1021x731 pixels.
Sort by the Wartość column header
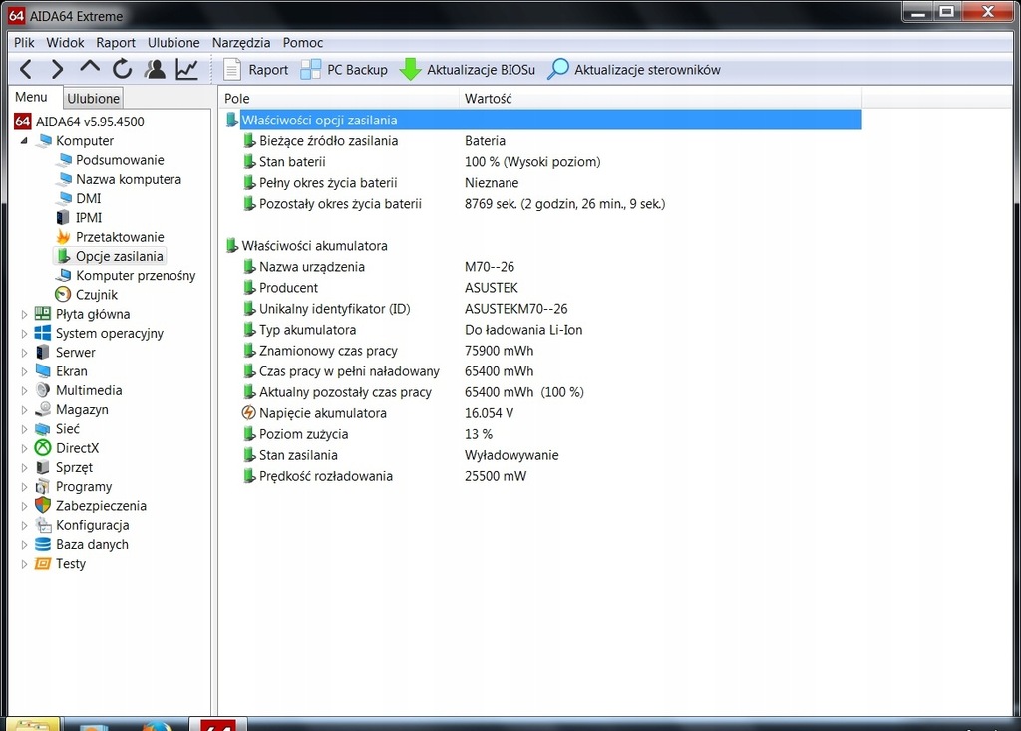[660, 99]
